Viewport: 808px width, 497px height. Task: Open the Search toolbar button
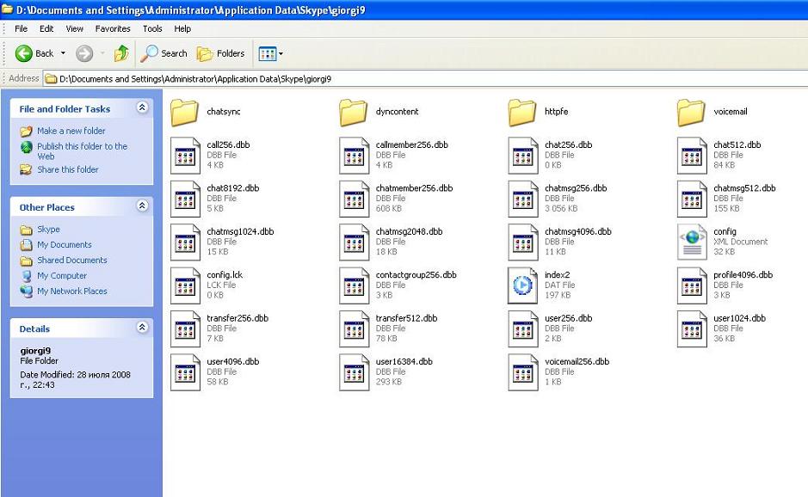pos(164,53)
